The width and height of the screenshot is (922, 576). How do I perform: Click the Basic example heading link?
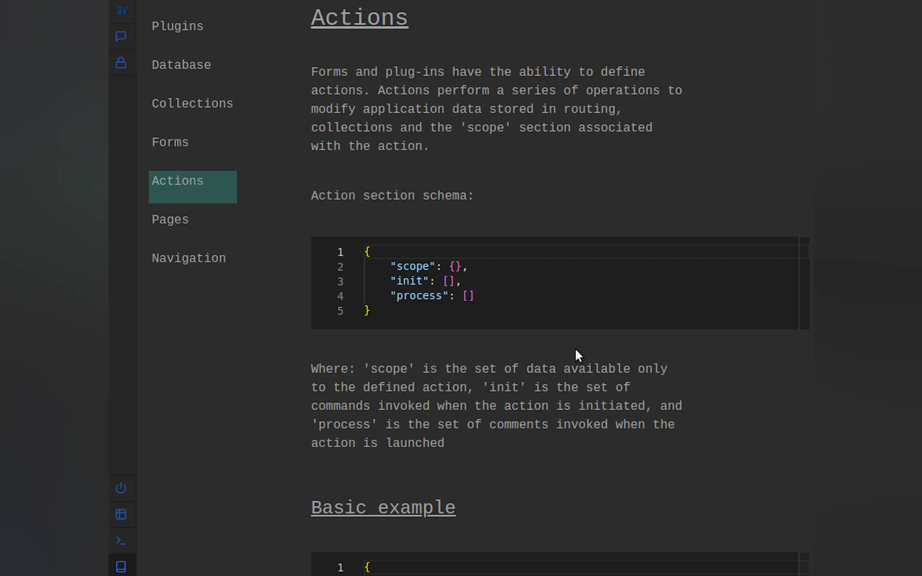(383, 508)
